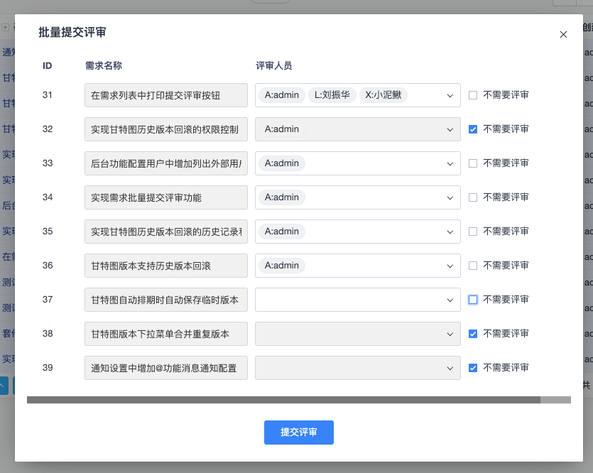Check 不需要评审 for requirement 36
Image resolution: width=593 pixels, height=473 pixels.
[473, 266]
